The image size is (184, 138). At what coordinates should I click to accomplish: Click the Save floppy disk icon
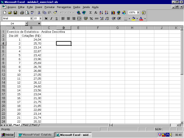point(15,13)
